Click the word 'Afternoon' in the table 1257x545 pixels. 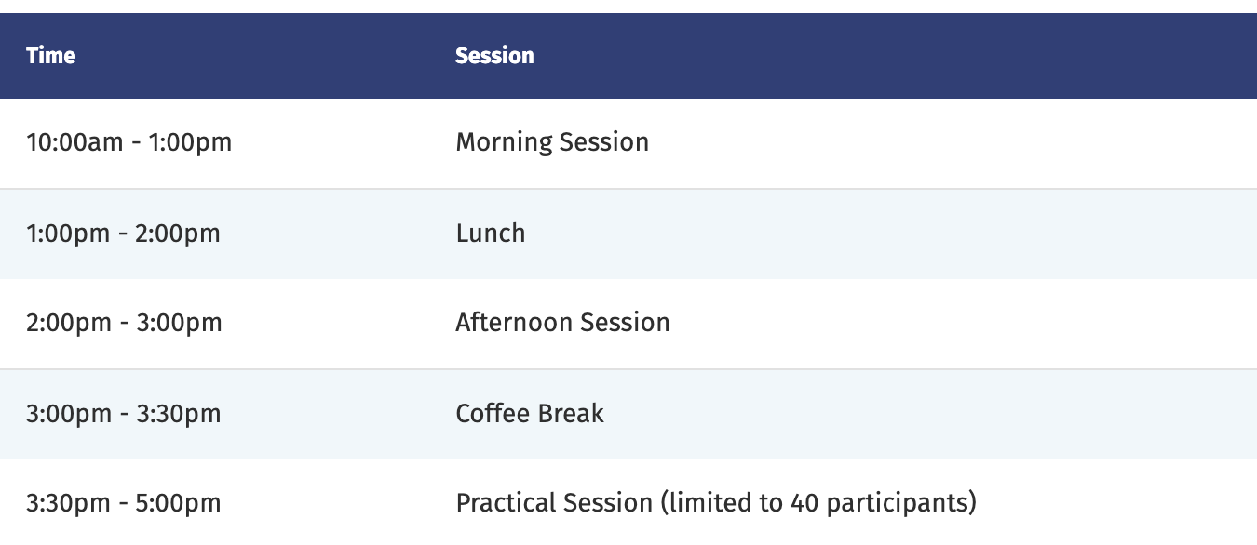514,323
